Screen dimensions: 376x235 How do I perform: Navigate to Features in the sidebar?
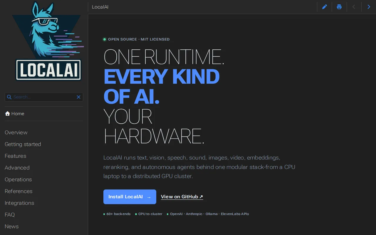point(16,156)
